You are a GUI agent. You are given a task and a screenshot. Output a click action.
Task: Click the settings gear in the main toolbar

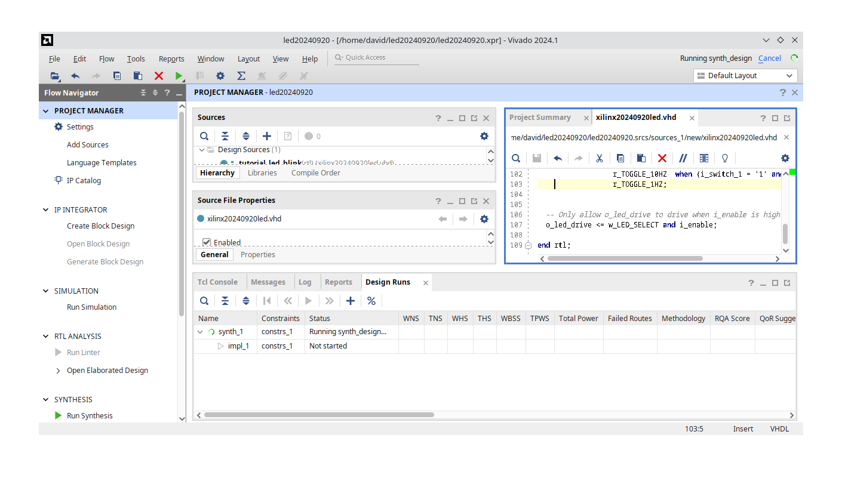(220, 76)
